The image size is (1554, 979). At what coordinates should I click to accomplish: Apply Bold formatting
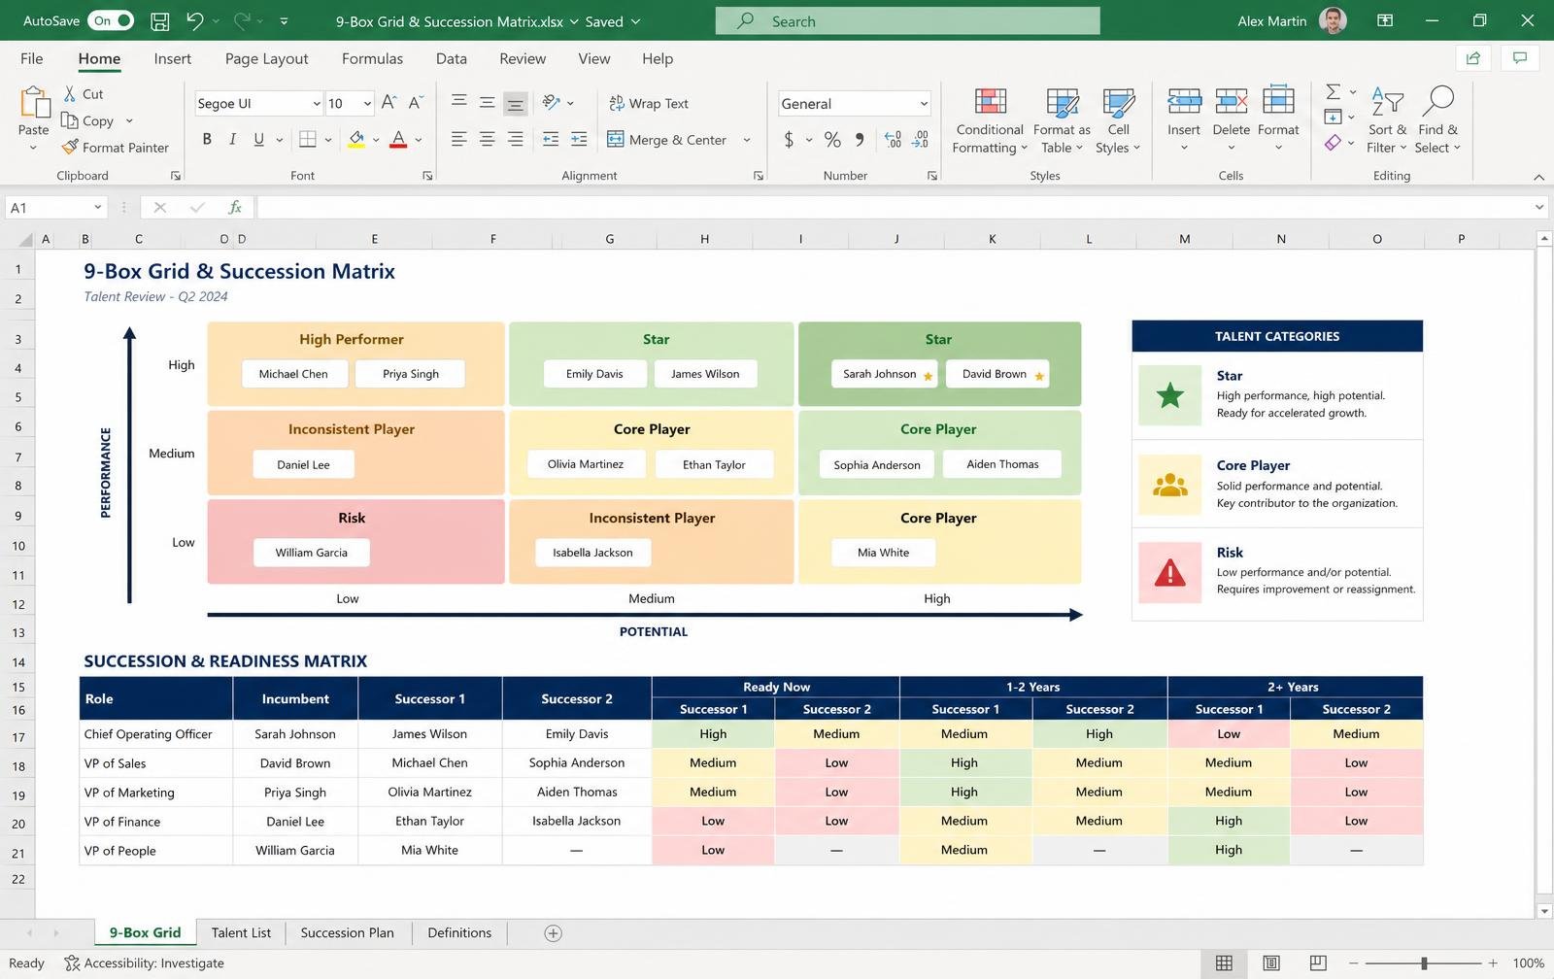[x=207, y=139]
